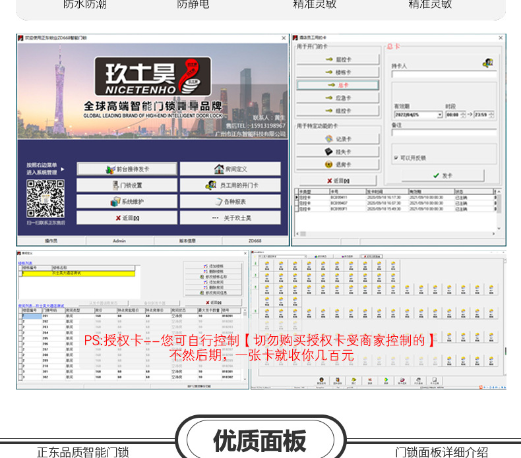Select the yellow highlighted building row
The image size is (521, 458).
[78, 273]
